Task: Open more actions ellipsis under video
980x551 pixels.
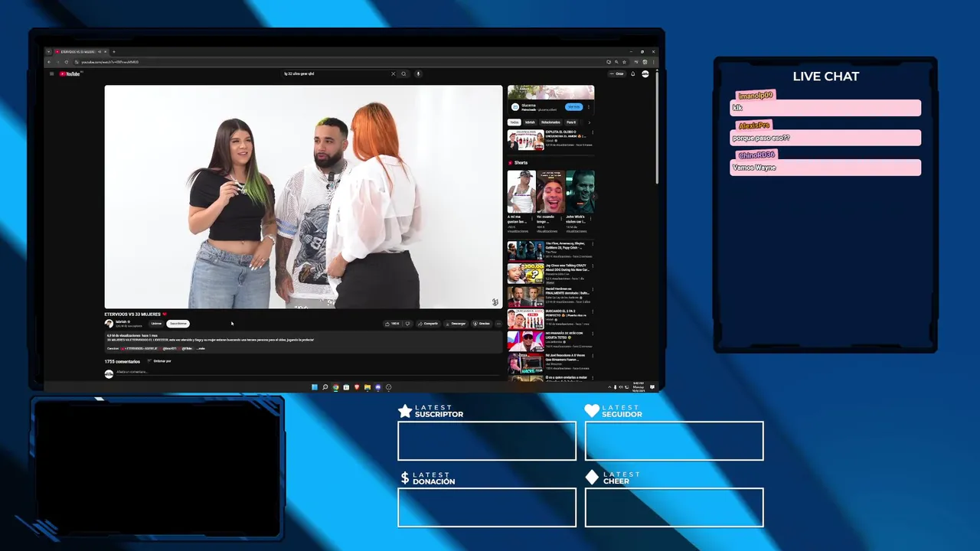Action: point(498,324)
